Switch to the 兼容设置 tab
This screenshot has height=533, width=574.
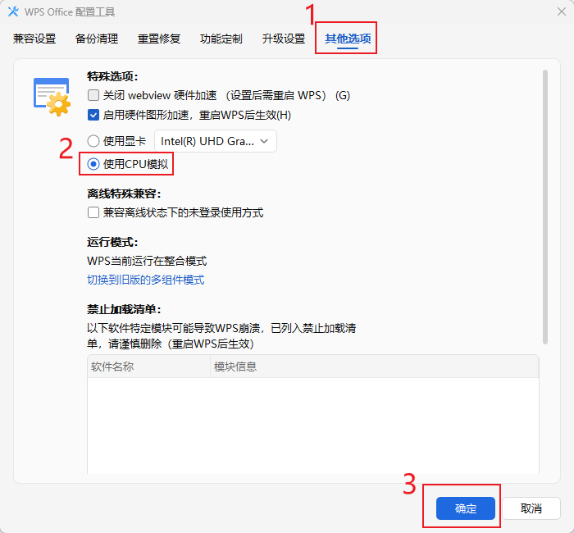[x=34, y=39]
